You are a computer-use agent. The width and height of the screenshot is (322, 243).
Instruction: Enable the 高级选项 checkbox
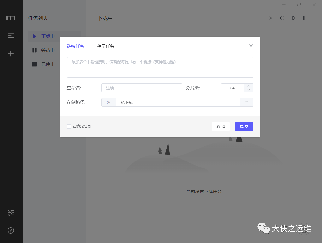(x=69, y=126)
